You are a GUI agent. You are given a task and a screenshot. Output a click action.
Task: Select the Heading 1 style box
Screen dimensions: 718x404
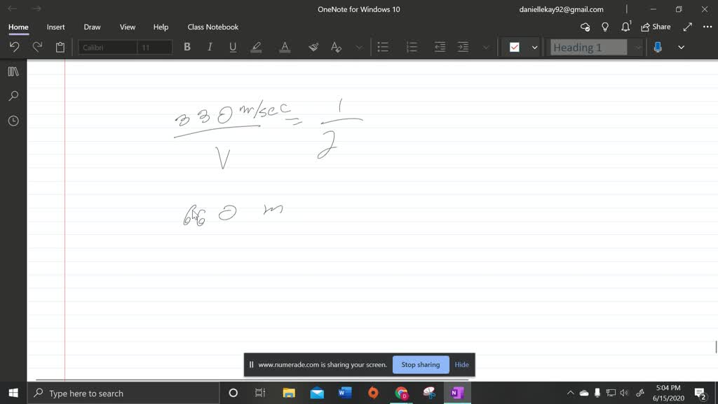(588, 47)
